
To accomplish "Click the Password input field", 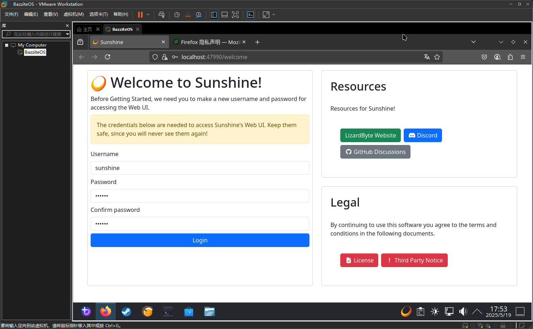I will pyautogui.click(x=200, y=196).
